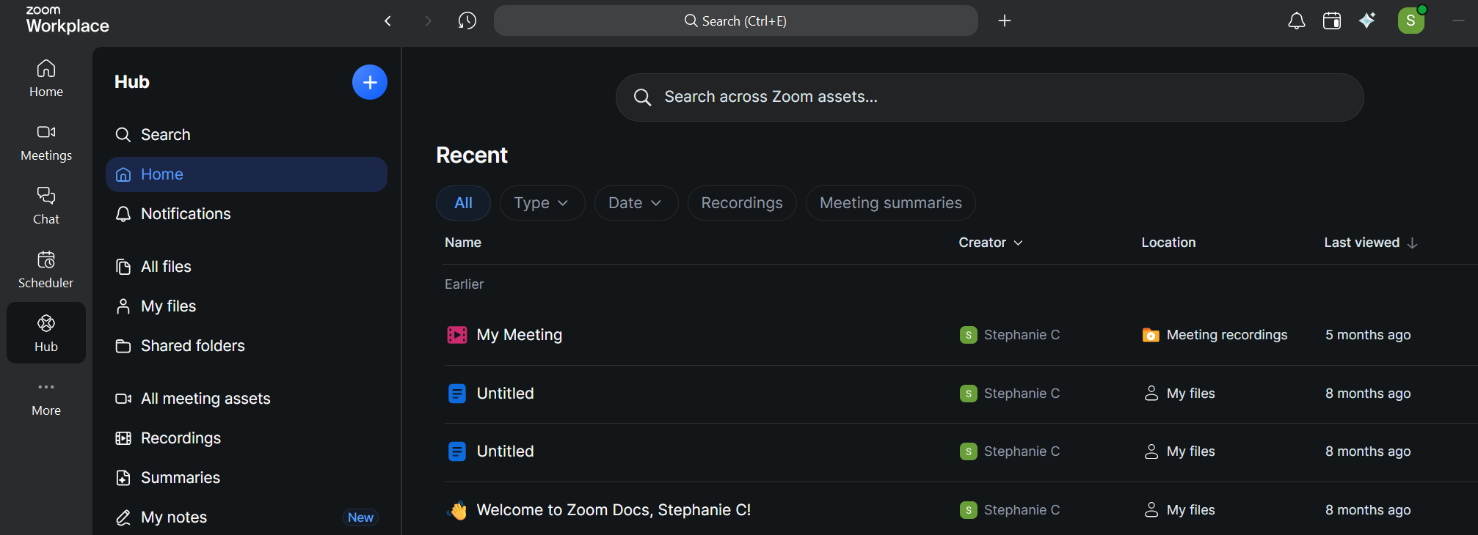Select Home in Hub sidebar
Screen dimensions: 1478x535
(247, 174)
